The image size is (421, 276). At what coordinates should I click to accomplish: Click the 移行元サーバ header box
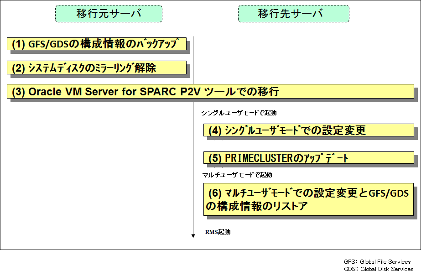109,14
